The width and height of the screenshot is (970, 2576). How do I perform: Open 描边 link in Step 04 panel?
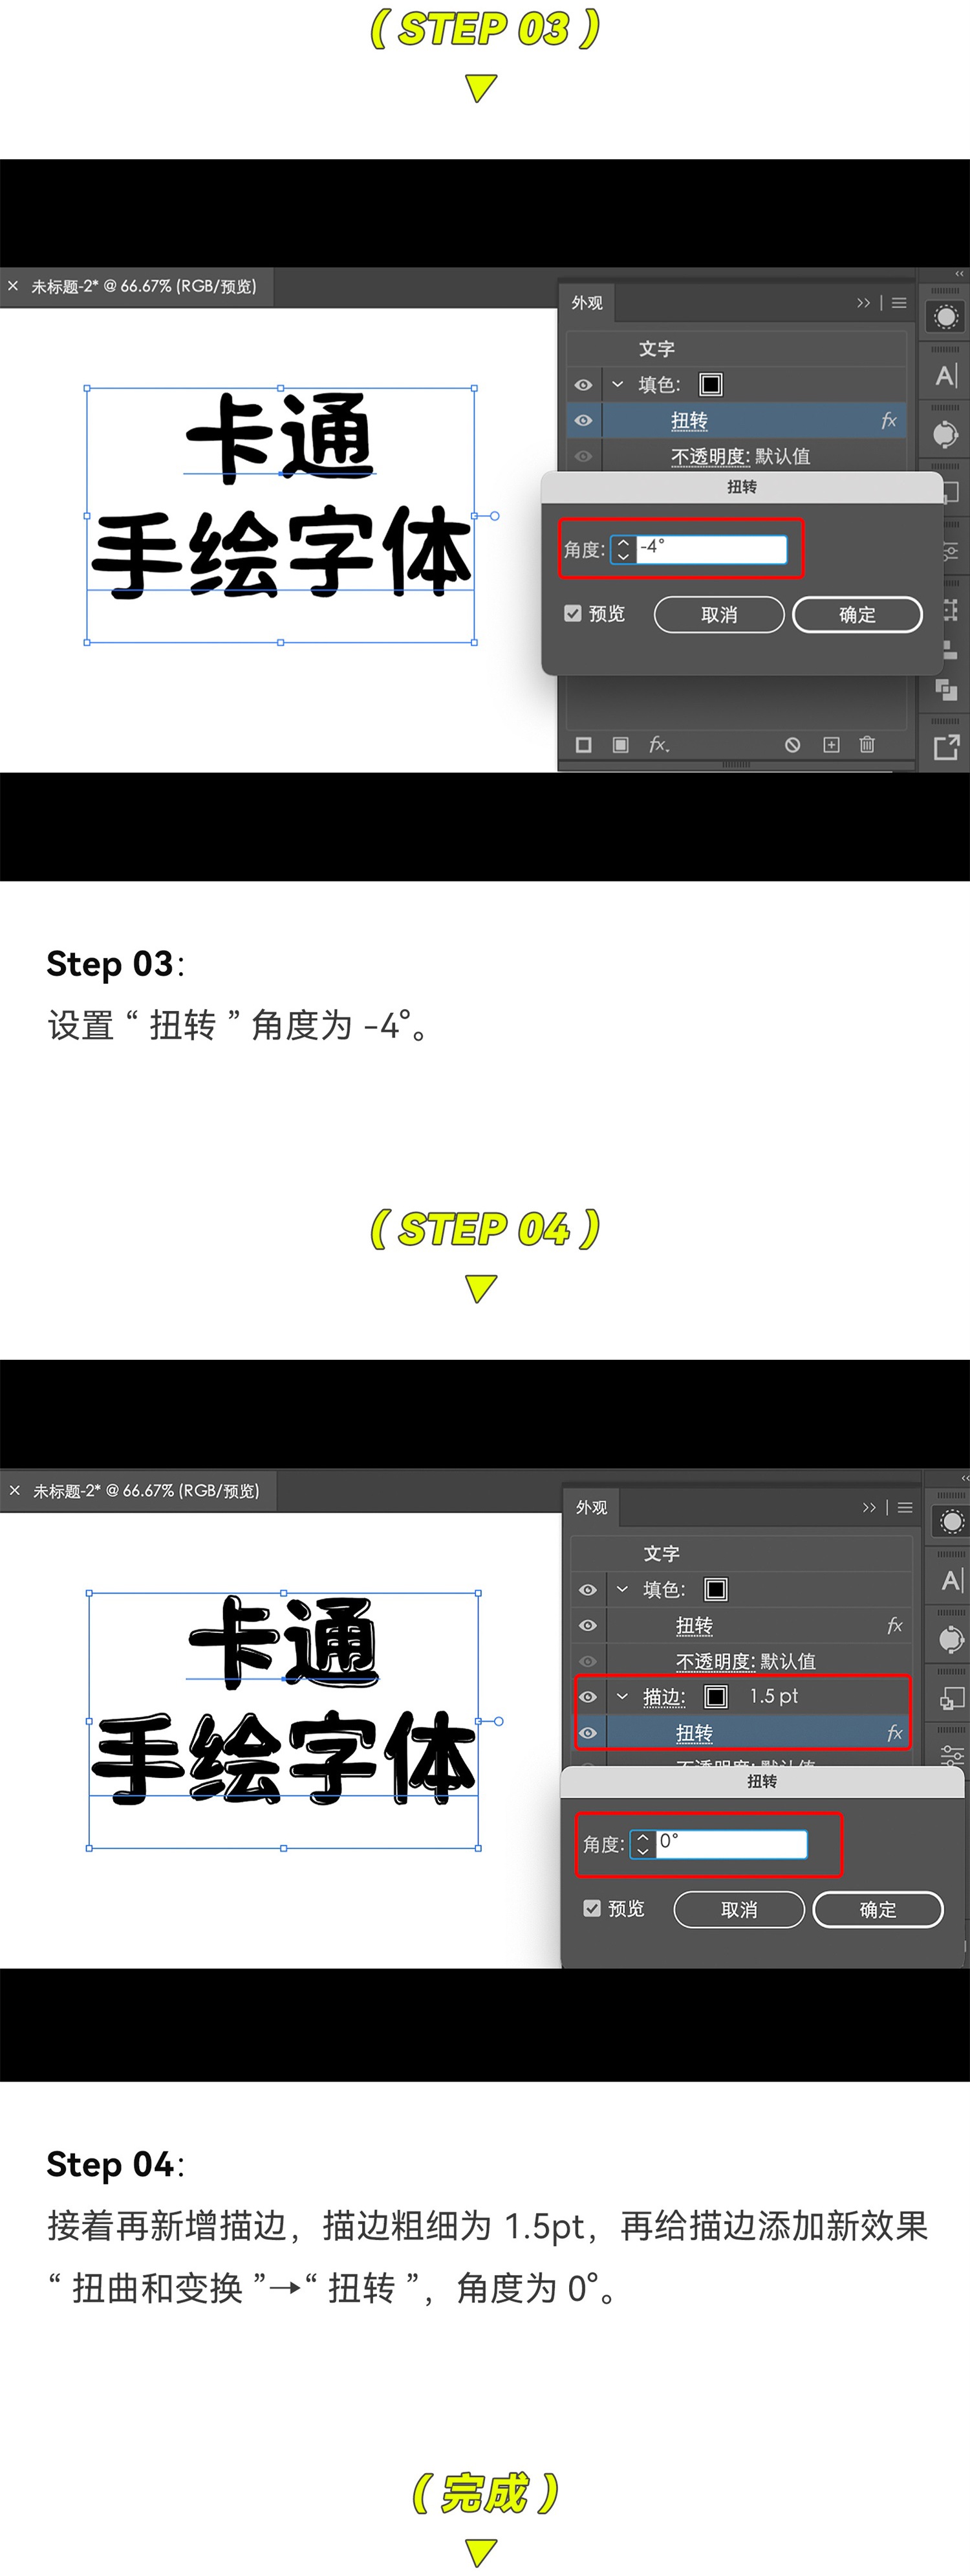[x=664, y=1697]
